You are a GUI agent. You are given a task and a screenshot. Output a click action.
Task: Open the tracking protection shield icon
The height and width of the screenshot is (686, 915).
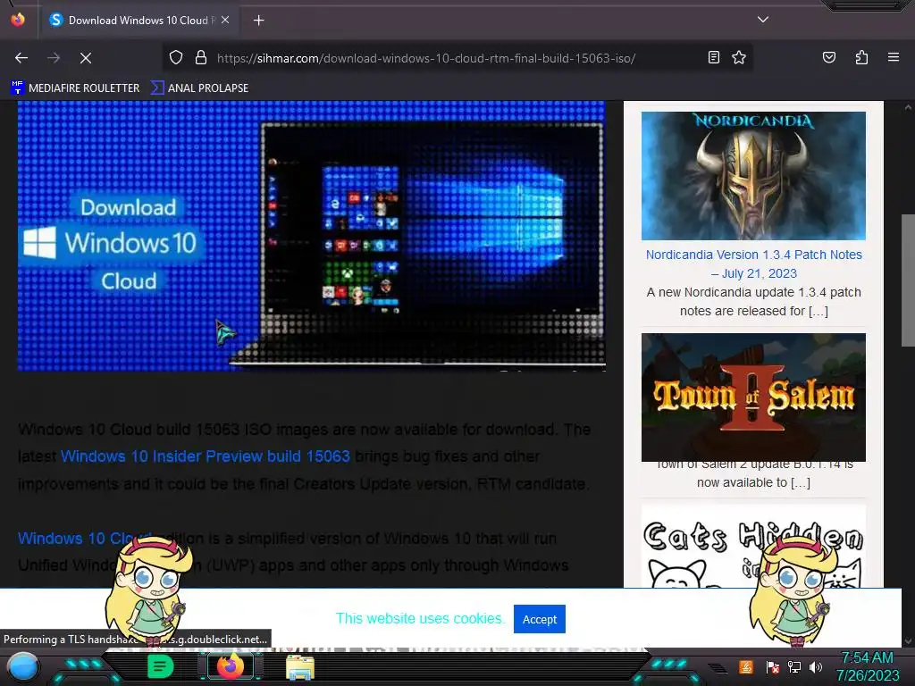point(176,58)
